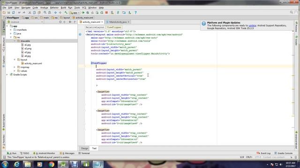Viewport: 300px width, 168px height.
Task: Open the Android Monitor tool window
Action: (44, 153)
